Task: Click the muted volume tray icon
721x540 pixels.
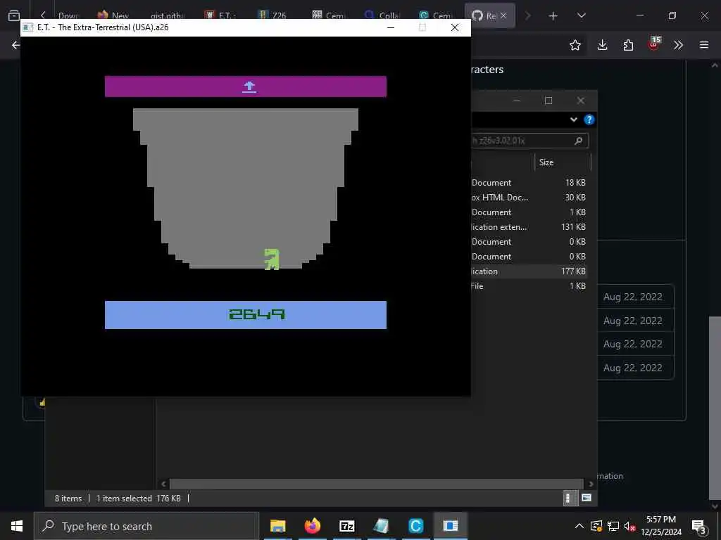Action: pos(629,526)
